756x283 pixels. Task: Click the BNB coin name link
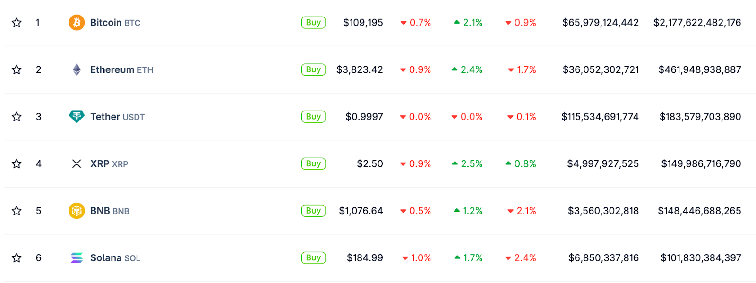coord(109,211)
